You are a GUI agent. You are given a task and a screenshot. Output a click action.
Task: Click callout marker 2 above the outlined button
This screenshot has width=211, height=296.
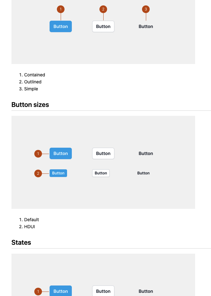click(103, 9)
